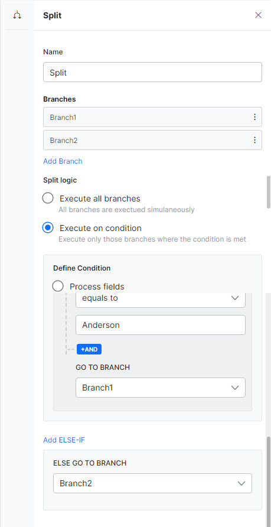This screenshot has height=527, width=271.
Task: Open Branch1 three-dot options menu
Action: [254, 117]
